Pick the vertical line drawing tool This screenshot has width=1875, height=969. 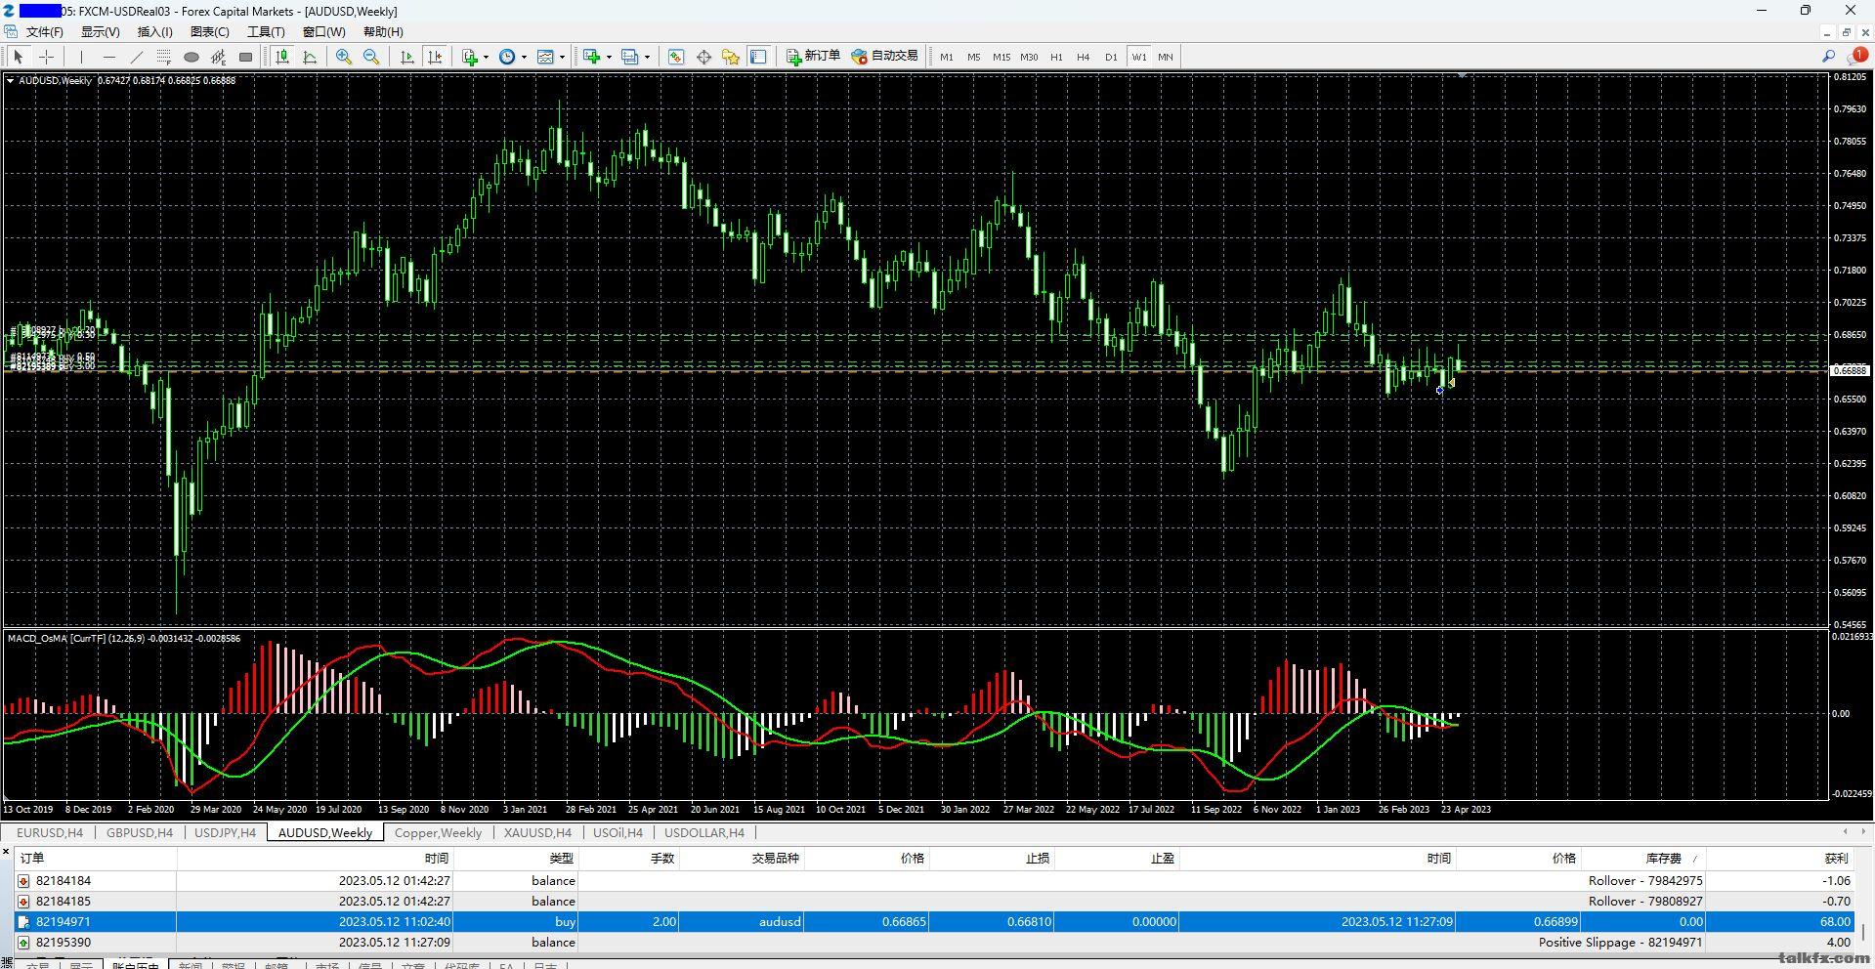pos(81,57)
